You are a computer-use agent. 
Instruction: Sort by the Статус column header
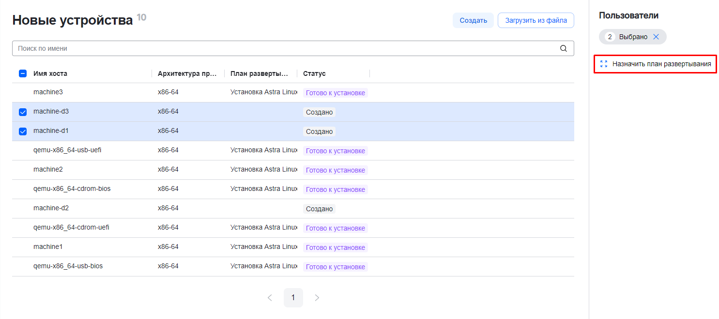tap(314, 73)
